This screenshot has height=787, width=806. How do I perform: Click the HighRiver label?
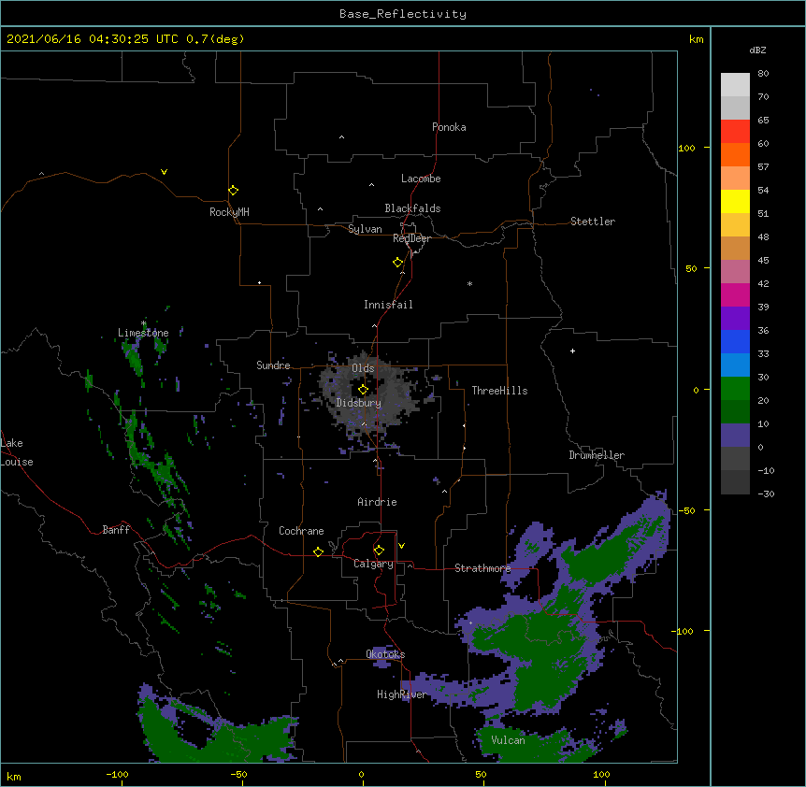coord(402,694)
